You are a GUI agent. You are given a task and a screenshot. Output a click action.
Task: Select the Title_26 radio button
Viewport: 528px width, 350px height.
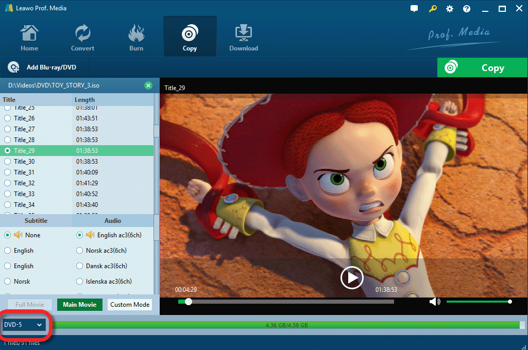pyautogui.click(x=7, y=118)
